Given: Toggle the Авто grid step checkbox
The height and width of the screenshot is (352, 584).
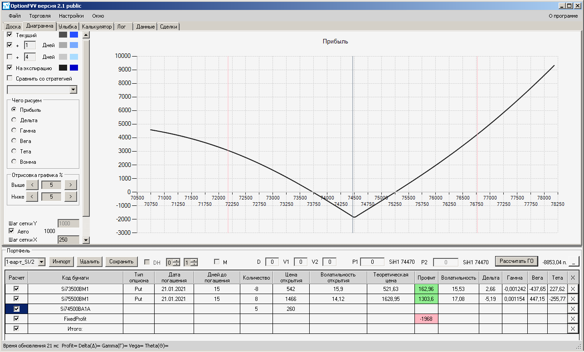Looking at the screenshot, I should coord(11,231).
